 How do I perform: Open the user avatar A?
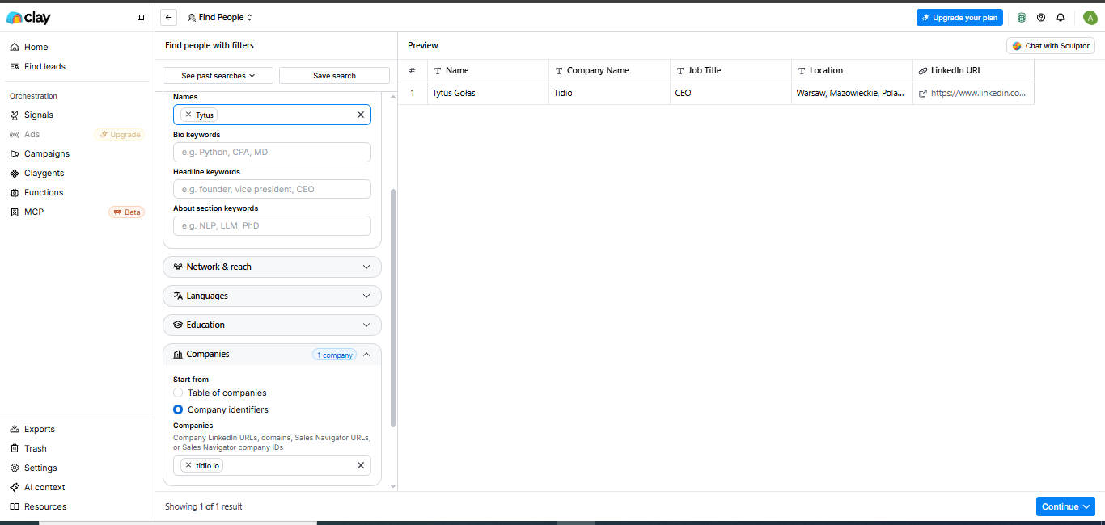coord(1090,17)
